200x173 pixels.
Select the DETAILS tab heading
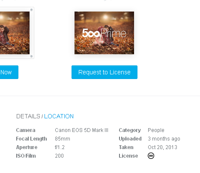28,116
